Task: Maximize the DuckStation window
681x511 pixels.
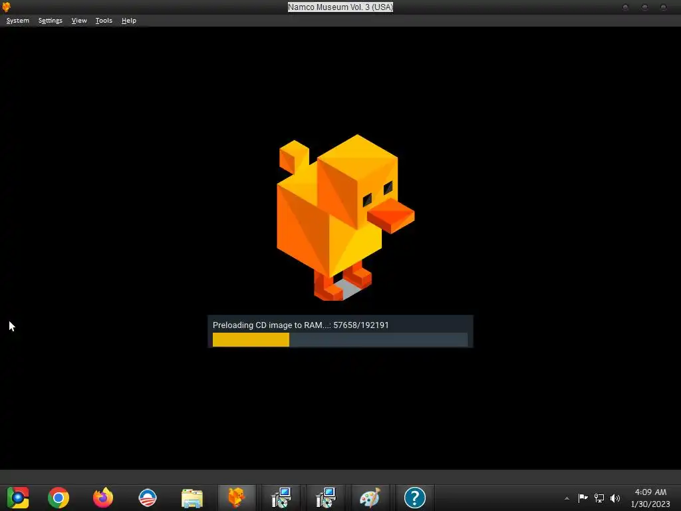Action: (644, 7)
